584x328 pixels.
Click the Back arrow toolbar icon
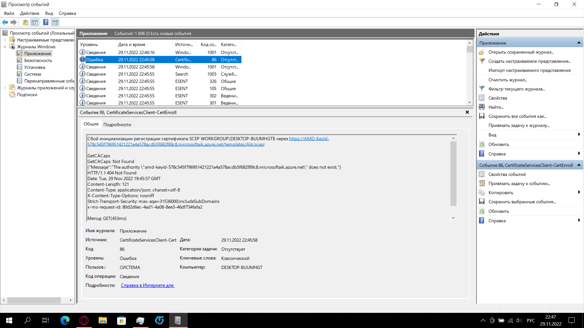5,22
